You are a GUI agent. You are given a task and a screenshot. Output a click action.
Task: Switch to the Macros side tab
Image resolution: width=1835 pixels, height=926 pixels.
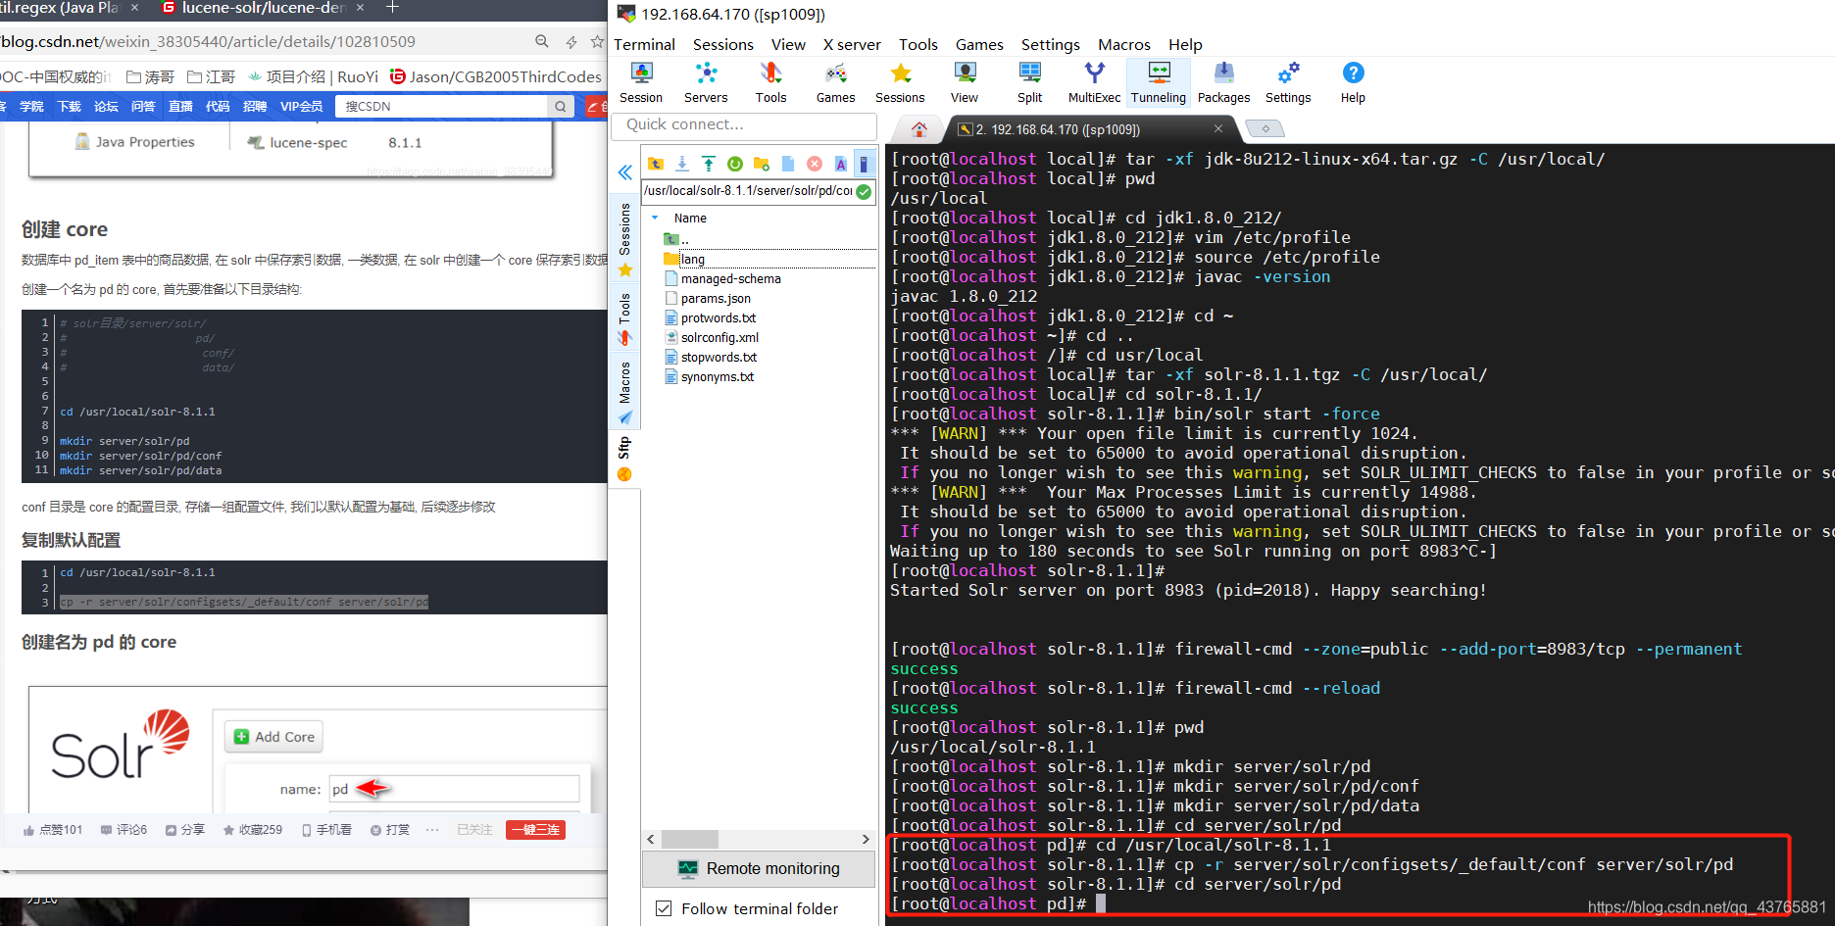coord(624,393)
